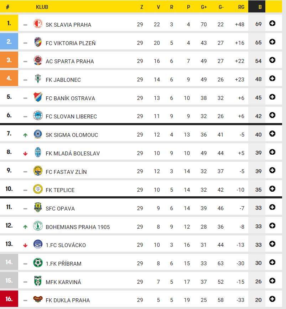Click the FK Dukla Praha crest icon

point(38,299)
